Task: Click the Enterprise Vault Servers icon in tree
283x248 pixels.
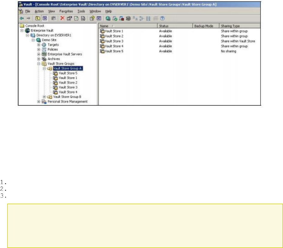Action: coord(44,54)
